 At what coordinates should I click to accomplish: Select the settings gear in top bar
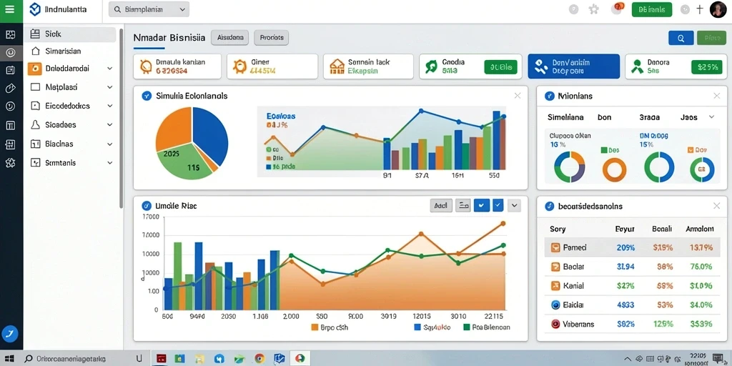pos(594,9)
